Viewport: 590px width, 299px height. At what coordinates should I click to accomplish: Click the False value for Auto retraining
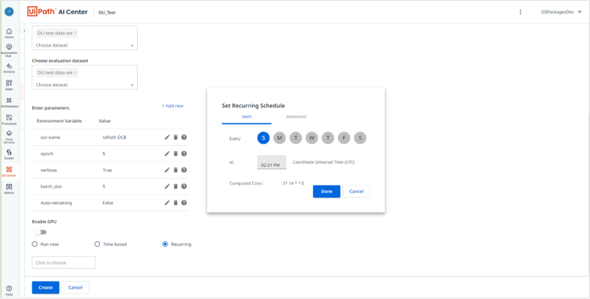coord(108,203)
